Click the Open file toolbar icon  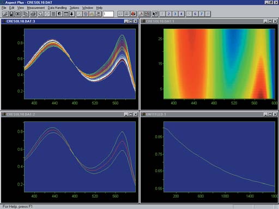click(5, 14)
